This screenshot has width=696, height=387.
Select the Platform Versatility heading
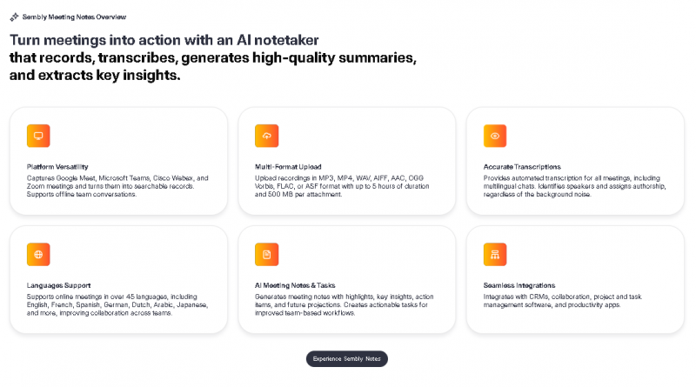pyautogui.click(x=57, y=166)
